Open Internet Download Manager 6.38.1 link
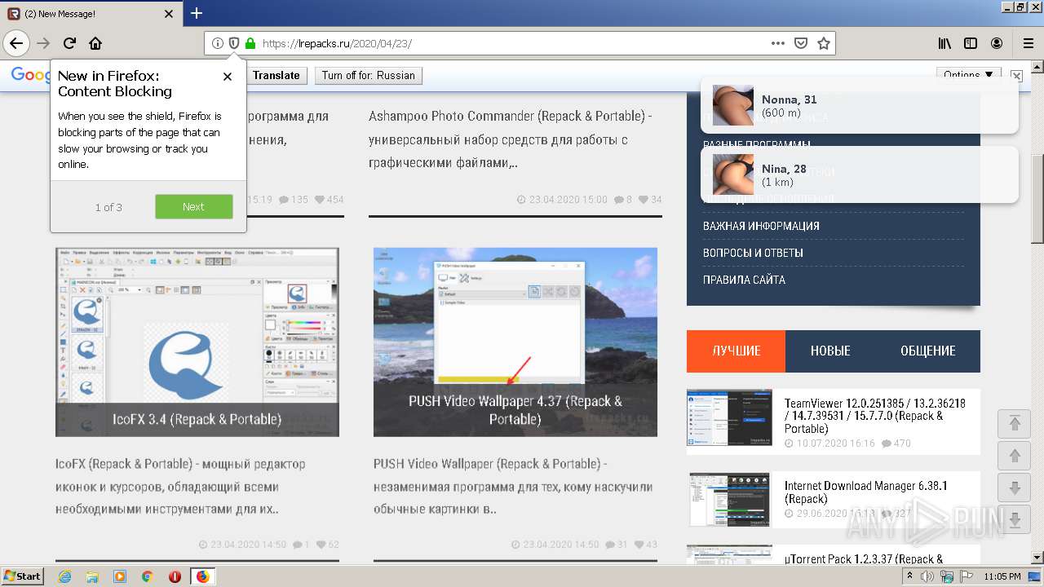The height and width of the screenshot is (587, 1044). (x=865, y=492)
